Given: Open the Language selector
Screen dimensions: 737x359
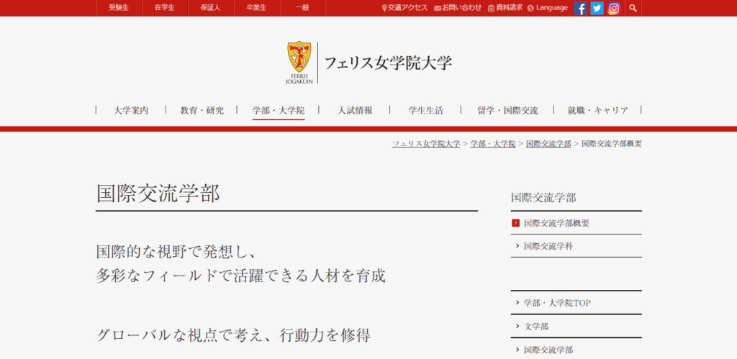Looking at the screenshot, I should [548, 8].
